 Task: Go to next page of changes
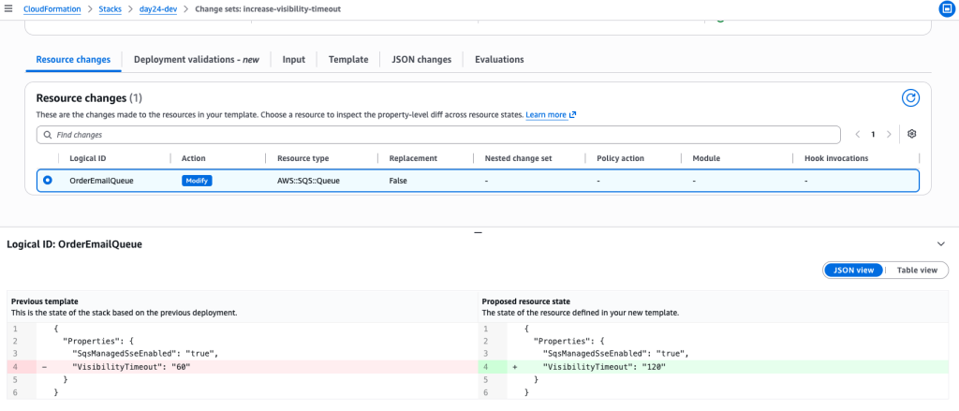889,134
